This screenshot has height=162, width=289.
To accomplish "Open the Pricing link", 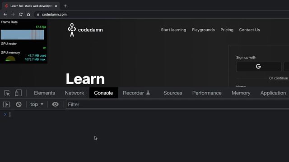I will pos(227,30).
